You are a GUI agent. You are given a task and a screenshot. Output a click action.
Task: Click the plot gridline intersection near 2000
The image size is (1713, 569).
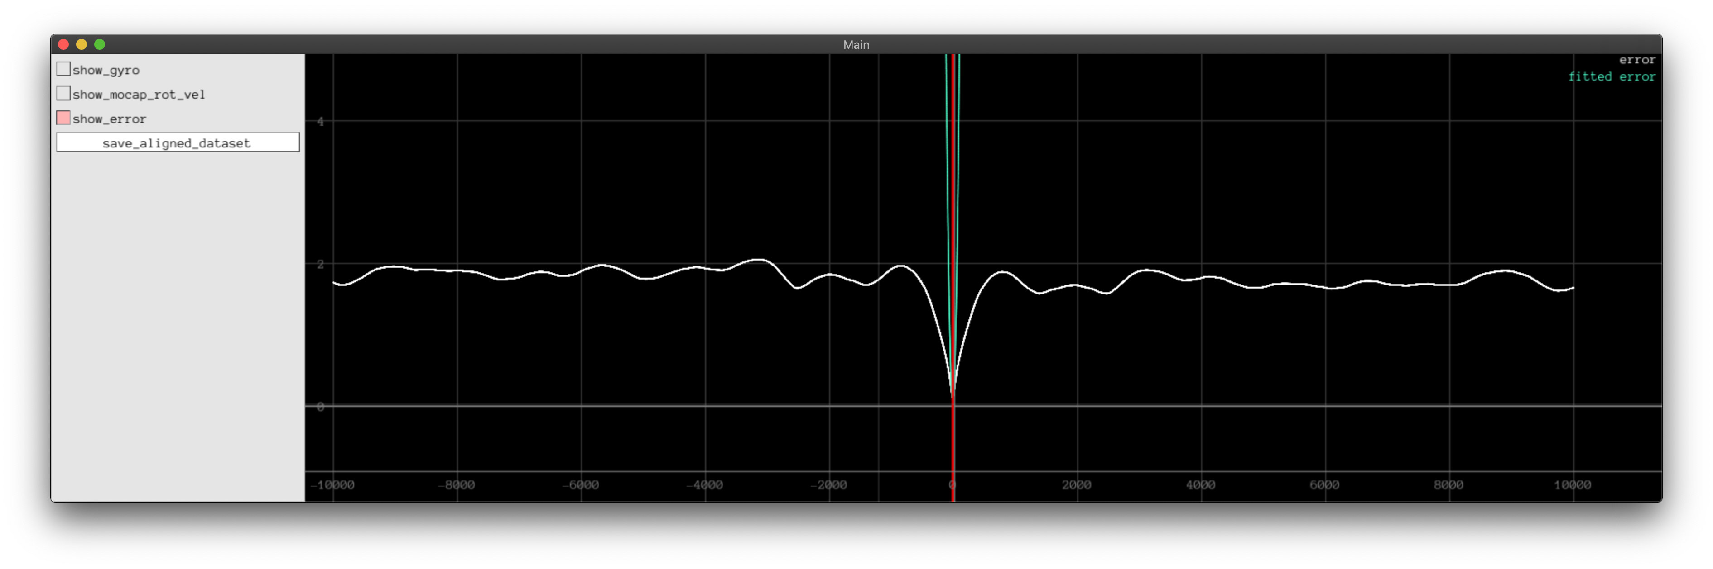click(x=1077, y=263)
